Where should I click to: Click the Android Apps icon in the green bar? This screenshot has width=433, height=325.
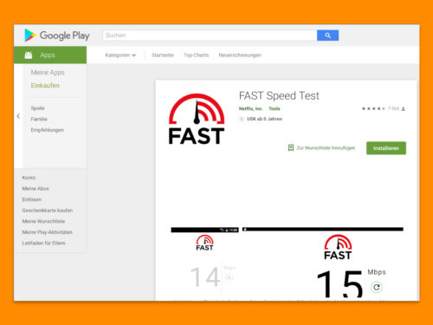pyautogui.click(x=29, y=55)
